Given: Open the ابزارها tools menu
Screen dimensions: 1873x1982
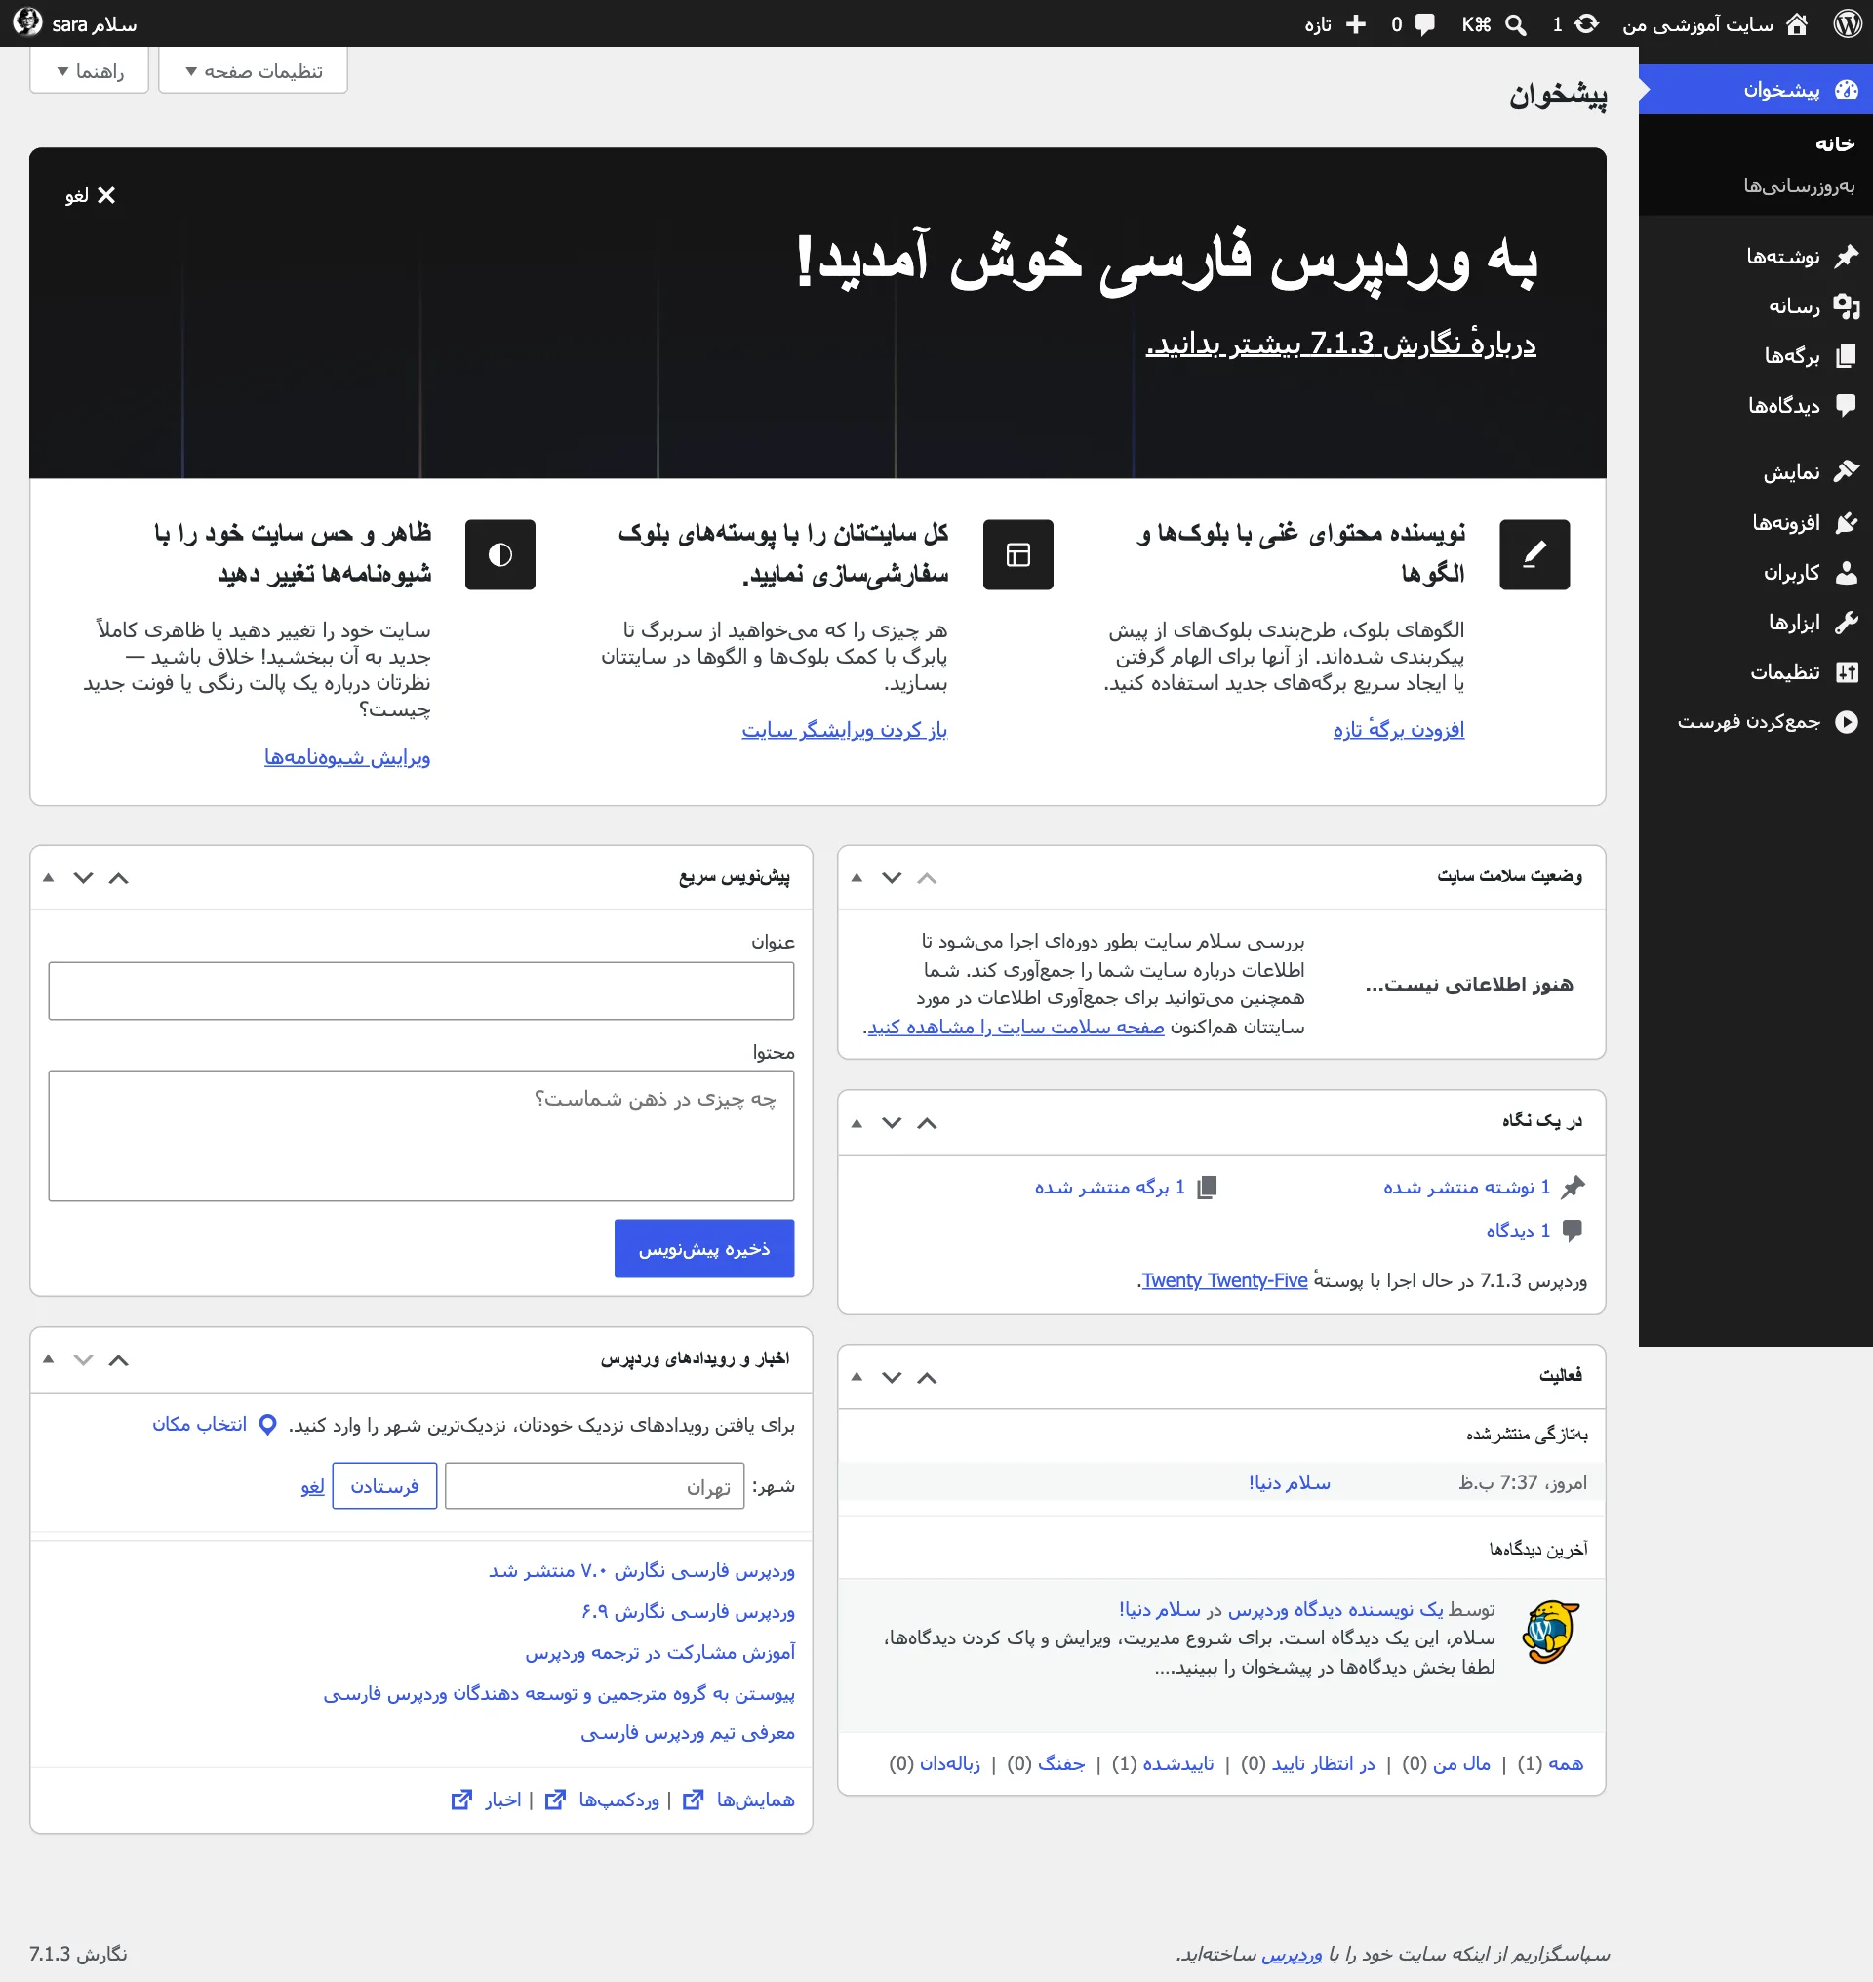Looking at the screenshot, I should (1755, 623).
